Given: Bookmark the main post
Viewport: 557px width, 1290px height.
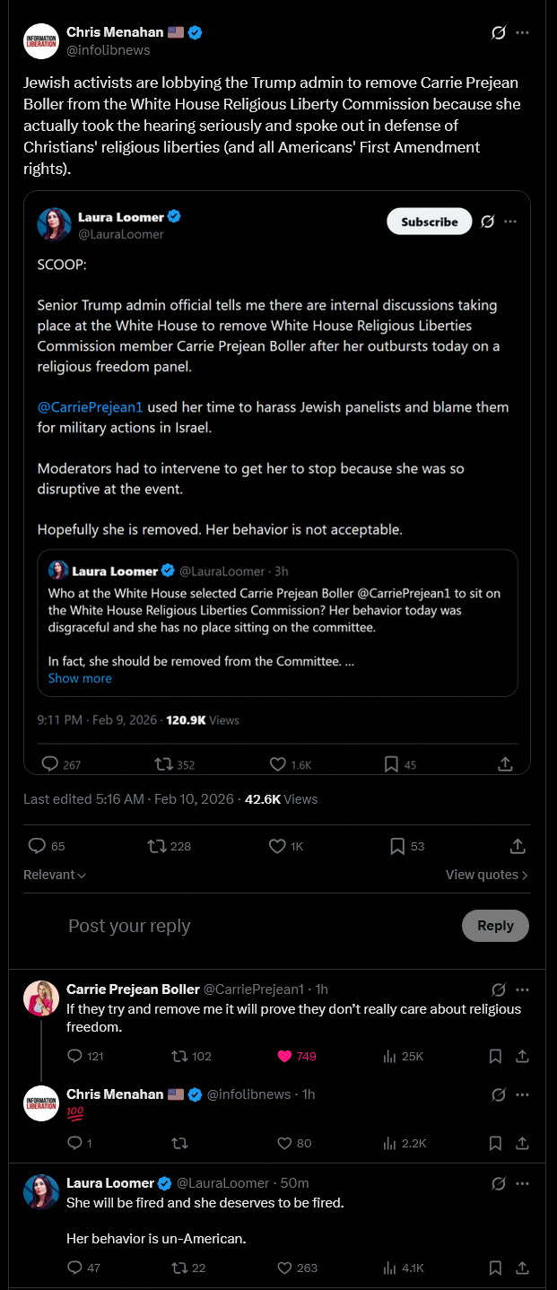Looking at the screenshot, I should point(397,846).
